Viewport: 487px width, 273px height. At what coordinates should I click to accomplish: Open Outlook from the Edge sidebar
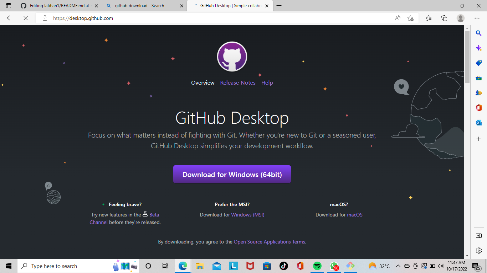coord(478,122)
